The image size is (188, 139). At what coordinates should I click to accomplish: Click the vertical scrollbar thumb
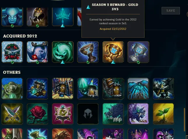click(x=184, y=120)
